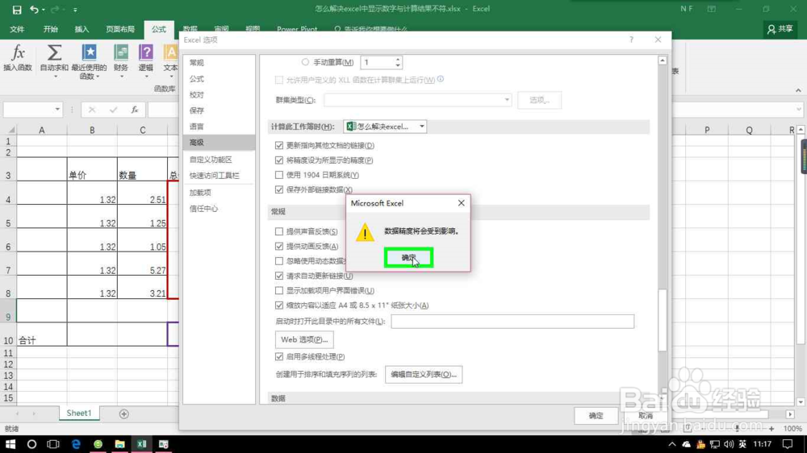This screenshot has width=807, height=453.
Task: Open File Explorer from taskbar
Action: coord(120,444)
